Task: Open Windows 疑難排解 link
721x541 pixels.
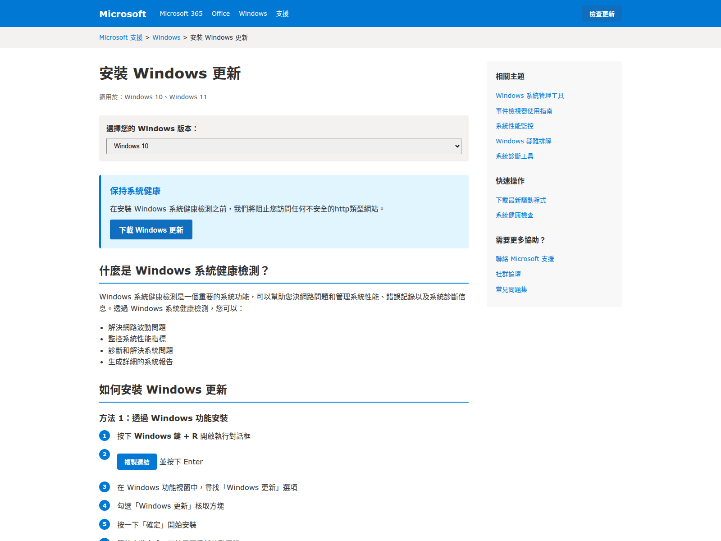Action: [x=524, y=141]
